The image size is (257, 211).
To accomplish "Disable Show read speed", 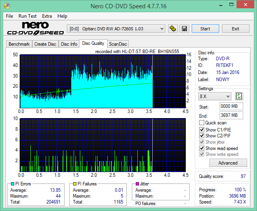I will pos(202,148).
